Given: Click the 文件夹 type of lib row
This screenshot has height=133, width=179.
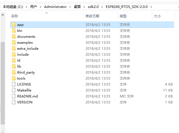Looking at the screenshot, I should (x=125, y=66).
